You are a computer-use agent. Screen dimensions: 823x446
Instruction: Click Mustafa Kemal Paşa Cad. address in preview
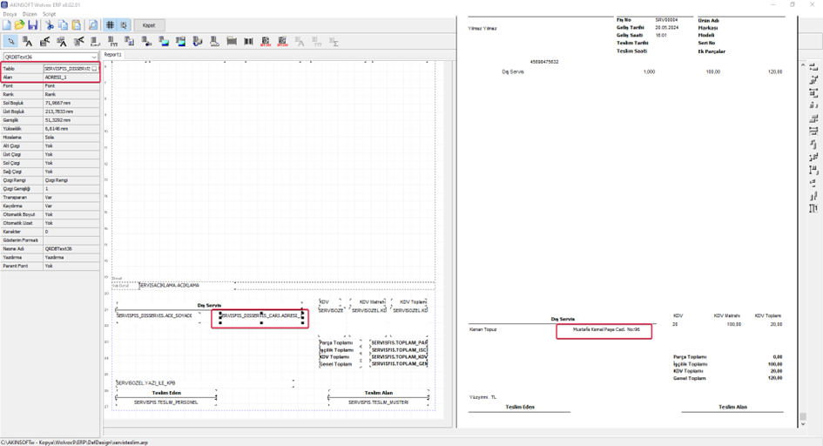[x=606, y=329]
